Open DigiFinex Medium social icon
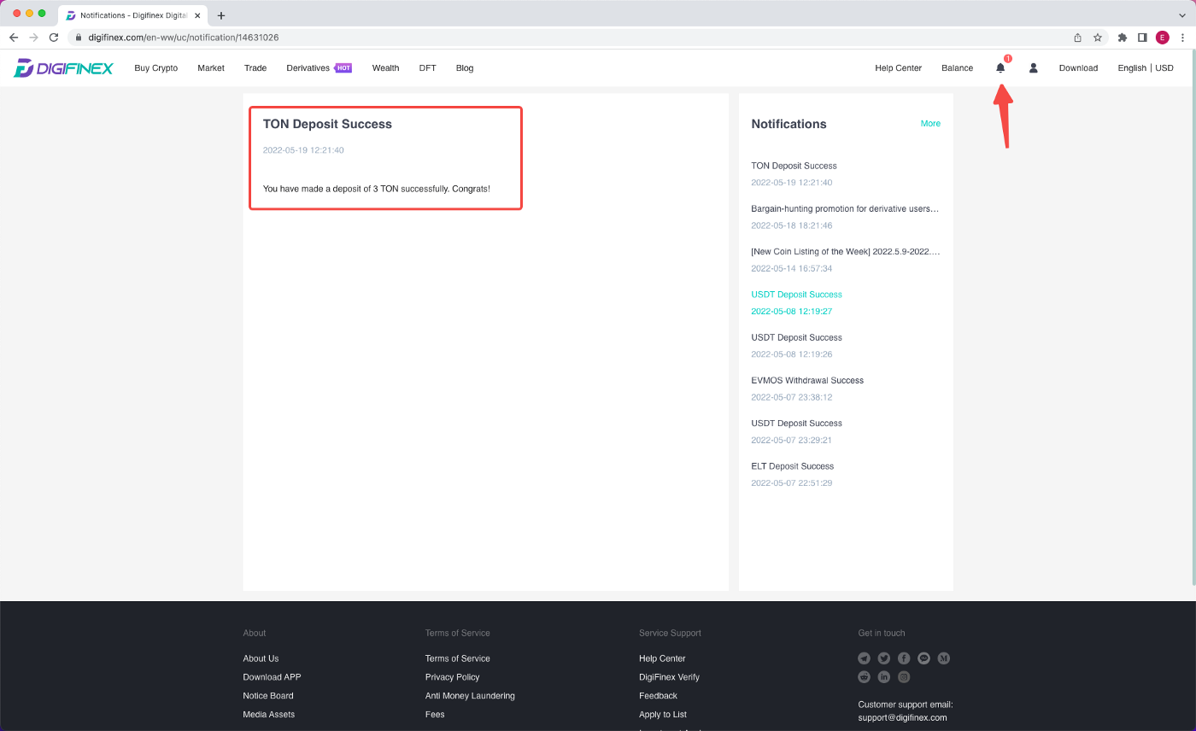 (x=944, y=658)
